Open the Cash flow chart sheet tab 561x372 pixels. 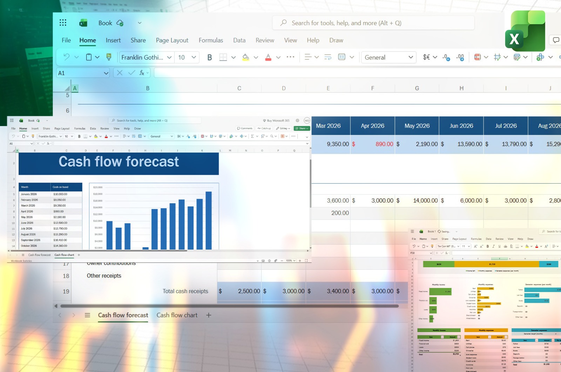[177, 315]
